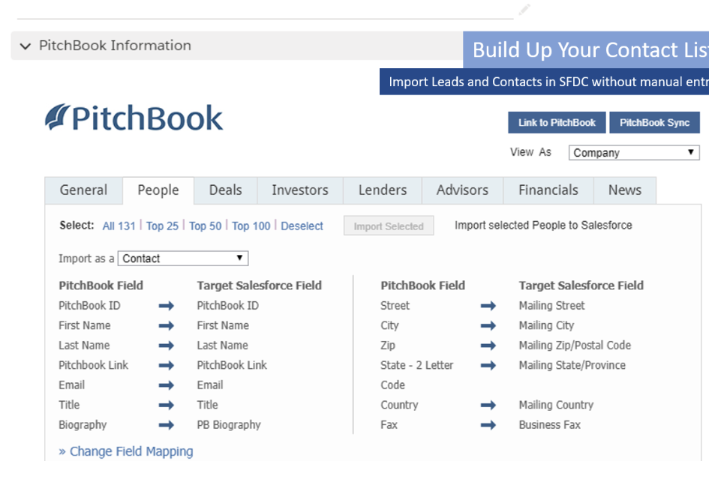This screenshot has width=709, height=479.
Task: Click the disabled Import Selected button
Action: (x=389, y=226)
